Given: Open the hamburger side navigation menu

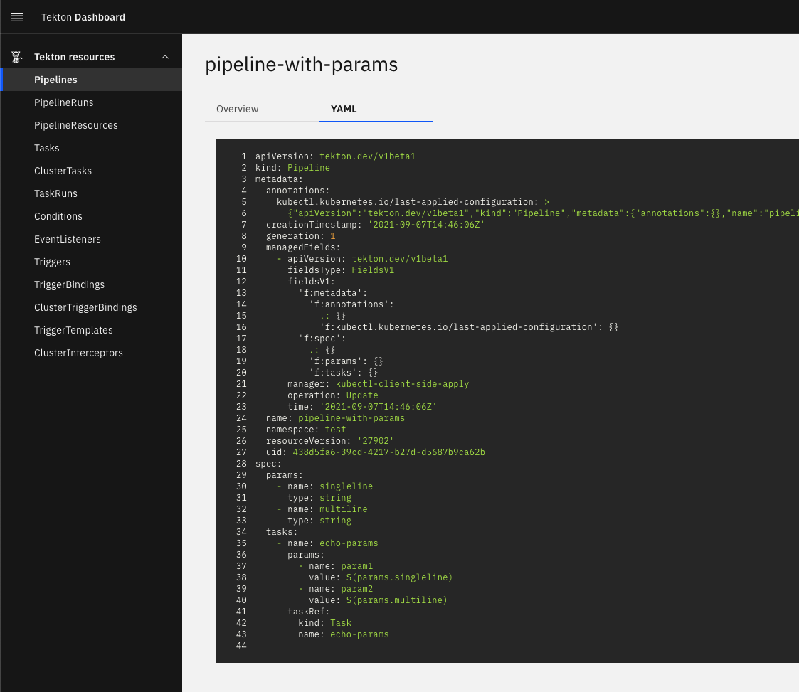Looking at the screenshot, I should coord(17,17).
